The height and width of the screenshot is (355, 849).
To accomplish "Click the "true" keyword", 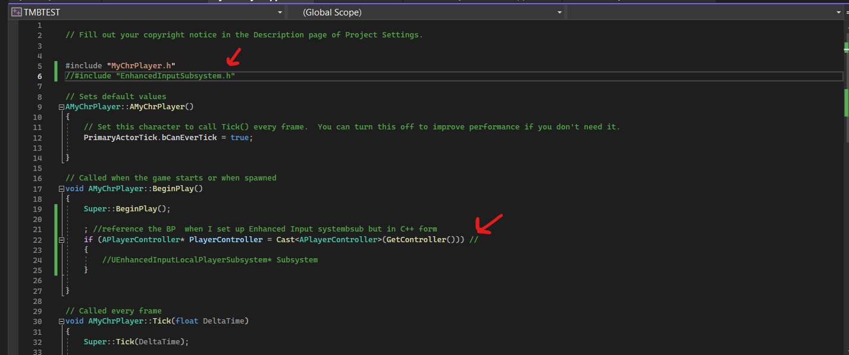I will tap(239, 137).
